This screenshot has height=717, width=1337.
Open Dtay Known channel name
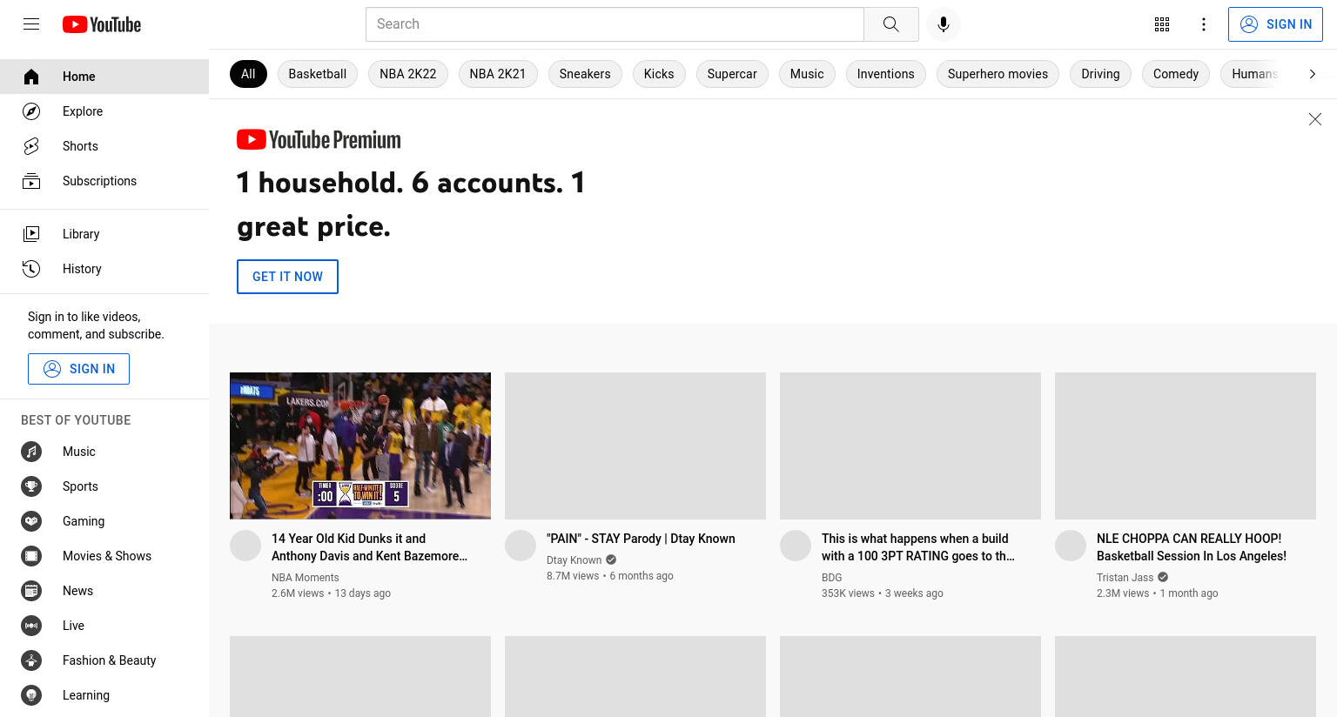(x=574, y=560)
